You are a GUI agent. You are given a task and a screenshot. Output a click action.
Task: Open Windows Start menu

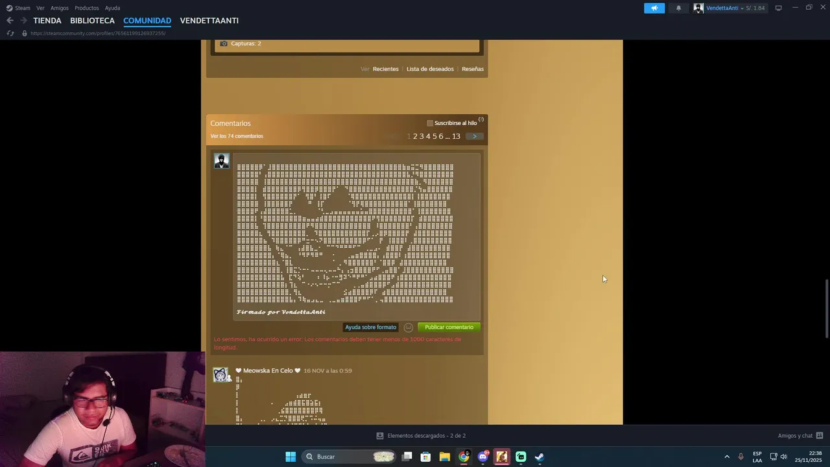pos(290,457)
